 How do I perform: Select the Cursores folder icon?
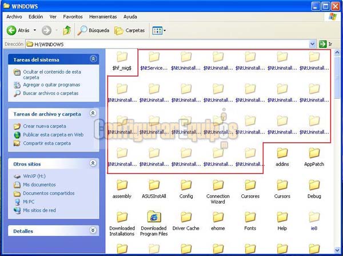[250, 185]
